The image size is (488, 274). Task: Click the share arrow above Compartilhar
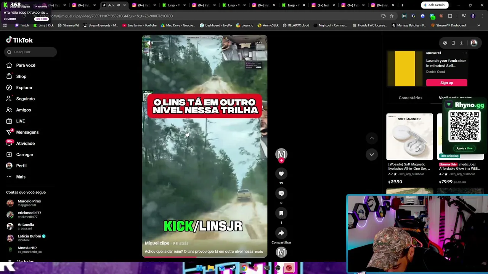tap(281, 233)
